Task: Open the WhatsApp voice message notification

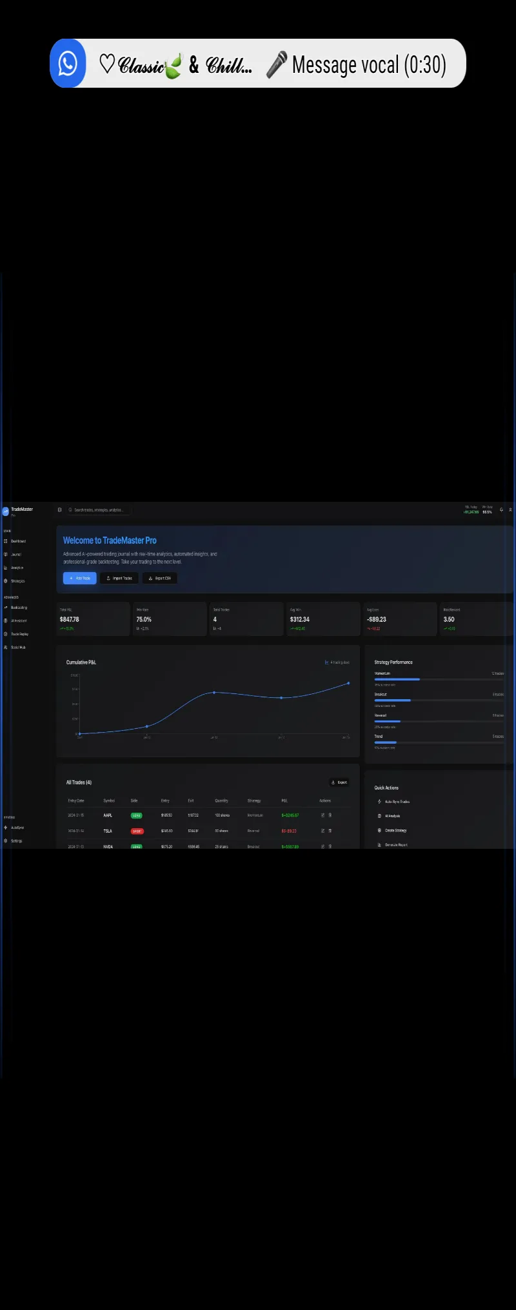Action: coord(258,63)
